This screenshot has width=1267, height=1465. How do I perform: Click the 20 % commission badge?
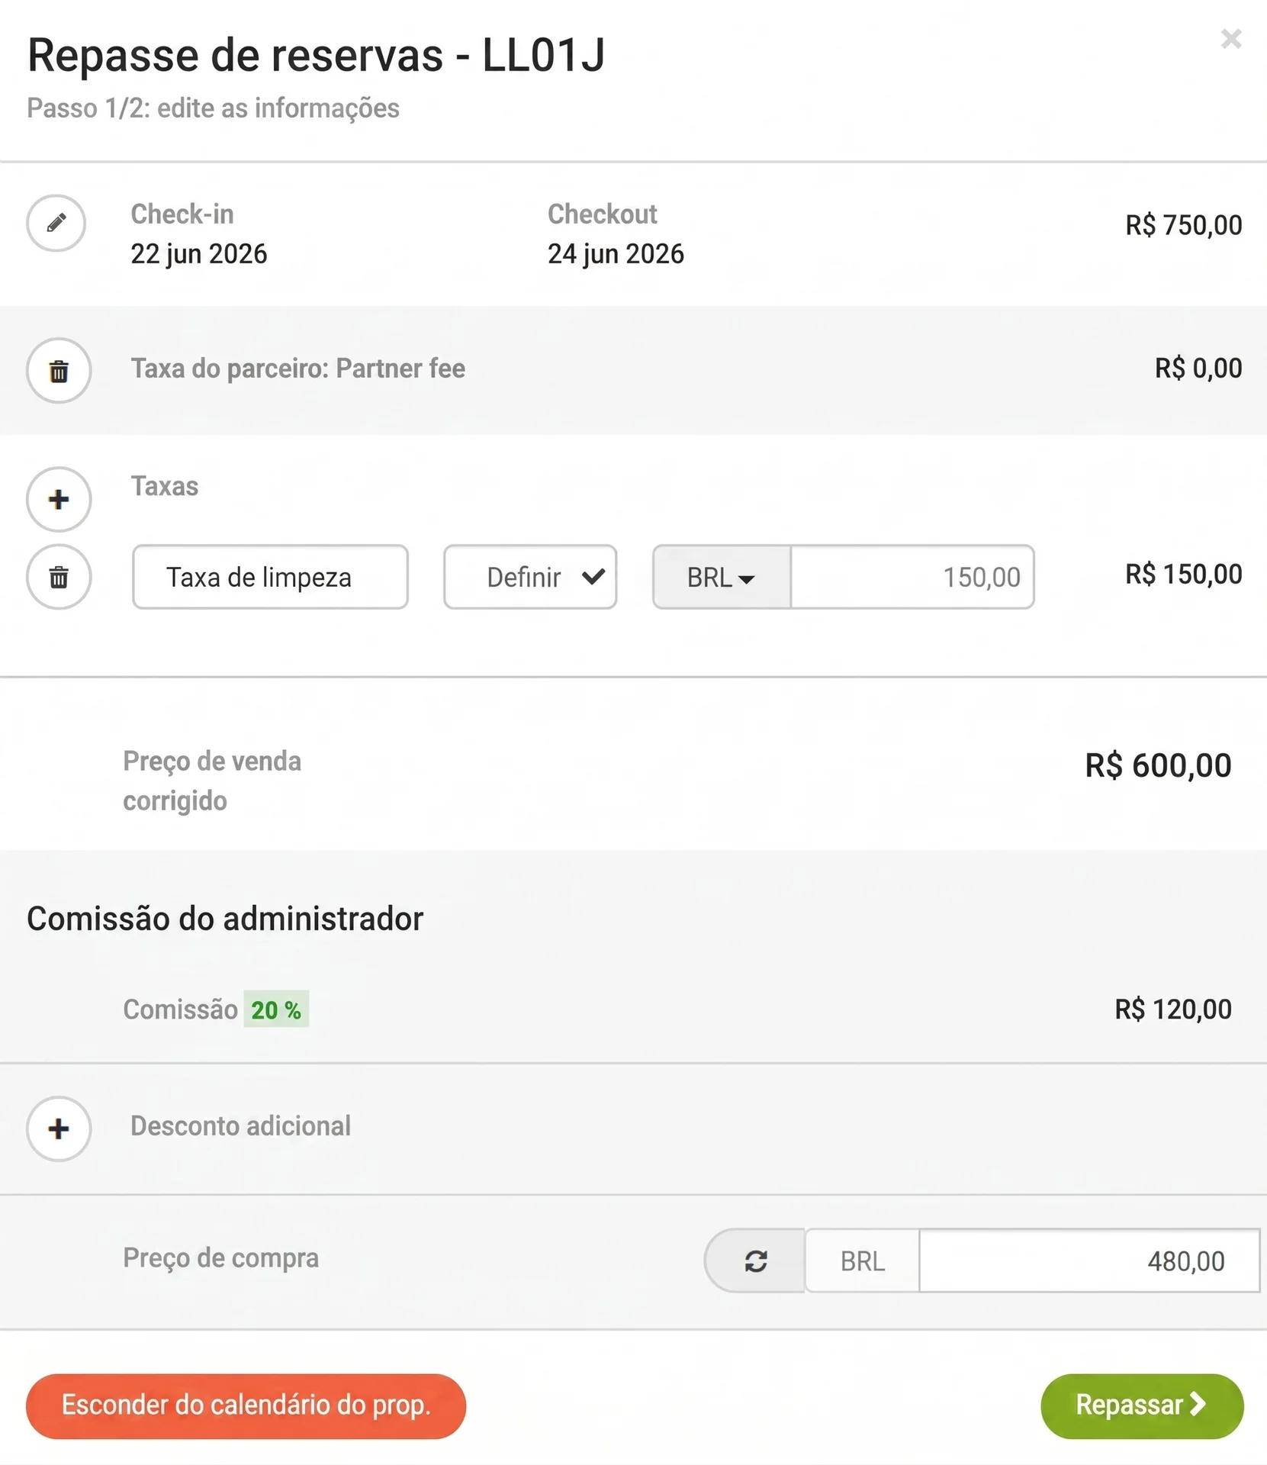click(276, 1009)
